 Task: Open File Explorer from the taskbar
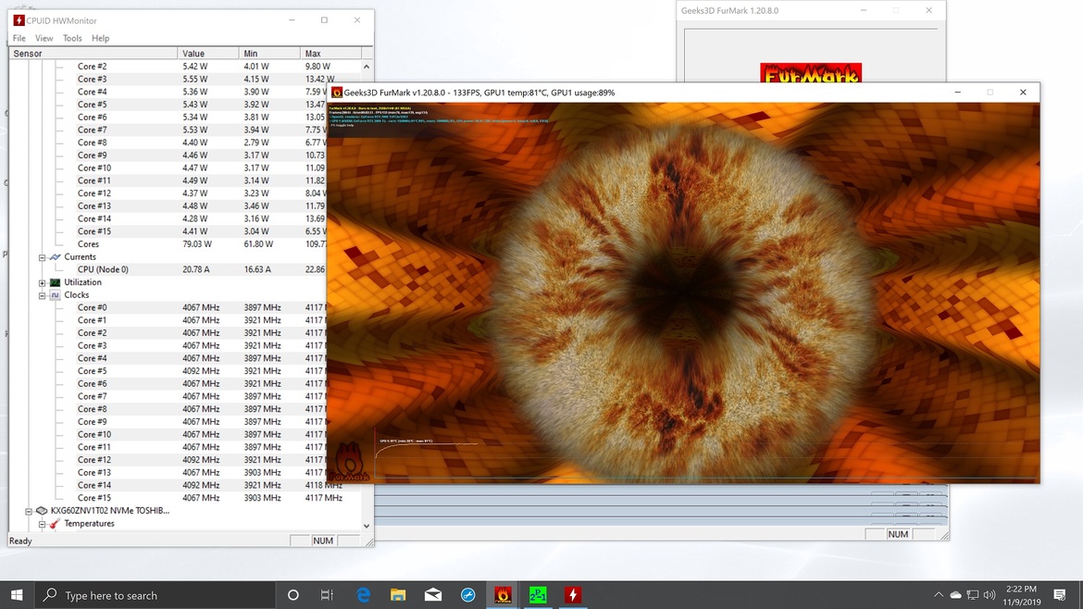[398, 594]
